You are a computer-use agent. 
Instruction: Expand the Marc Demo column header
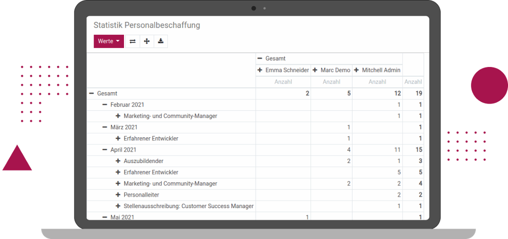tap(331, 70)
